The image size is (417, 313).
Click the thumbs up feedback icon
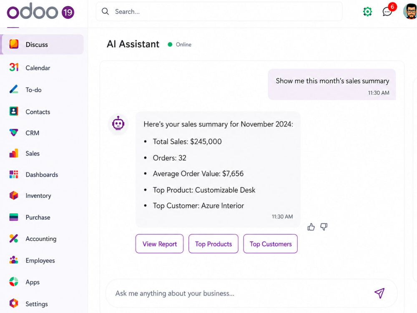pyautogui.click(x=311, y=227)
